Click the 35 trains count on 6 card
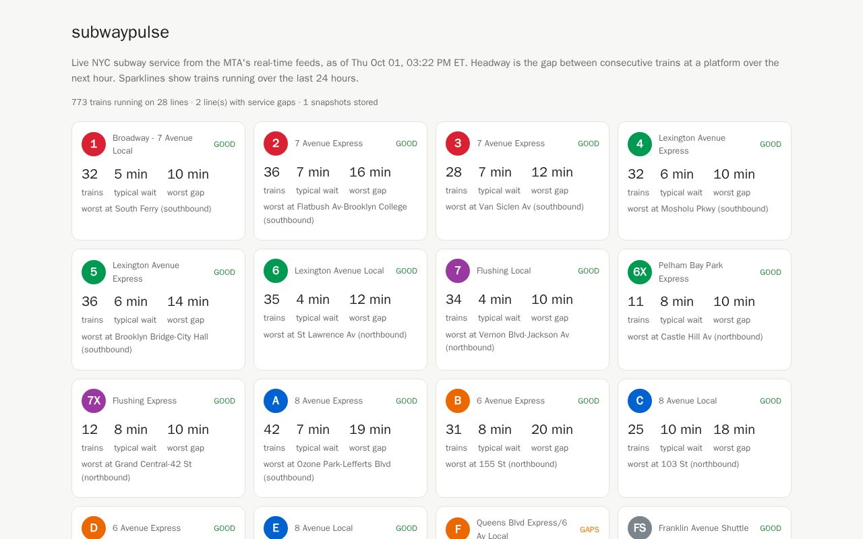 pyautogui.click(x=272, y=299)
